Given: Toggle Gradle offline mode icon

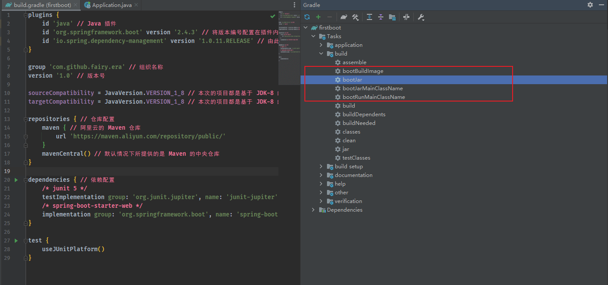Looking at the screenshot, I should click(x=406, y=17).
